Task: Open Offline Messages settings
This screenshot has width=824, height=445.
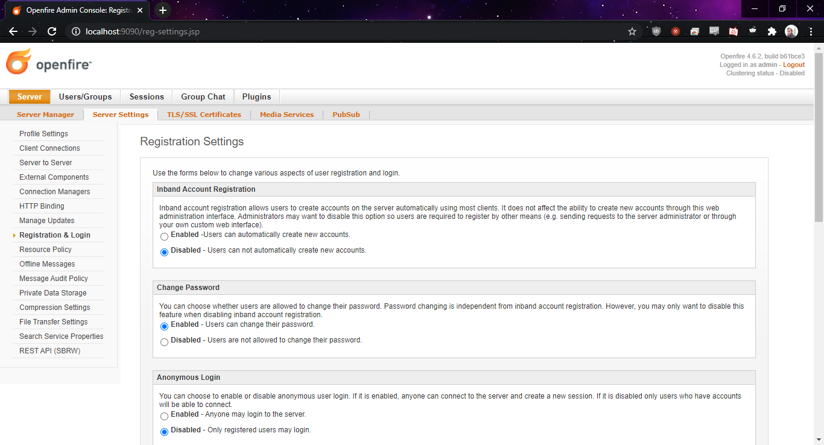Action: 47,264
